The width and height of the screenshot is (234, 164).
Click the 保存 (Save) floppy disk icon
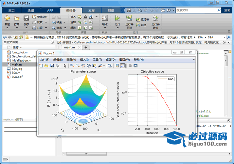pos(26,18)
